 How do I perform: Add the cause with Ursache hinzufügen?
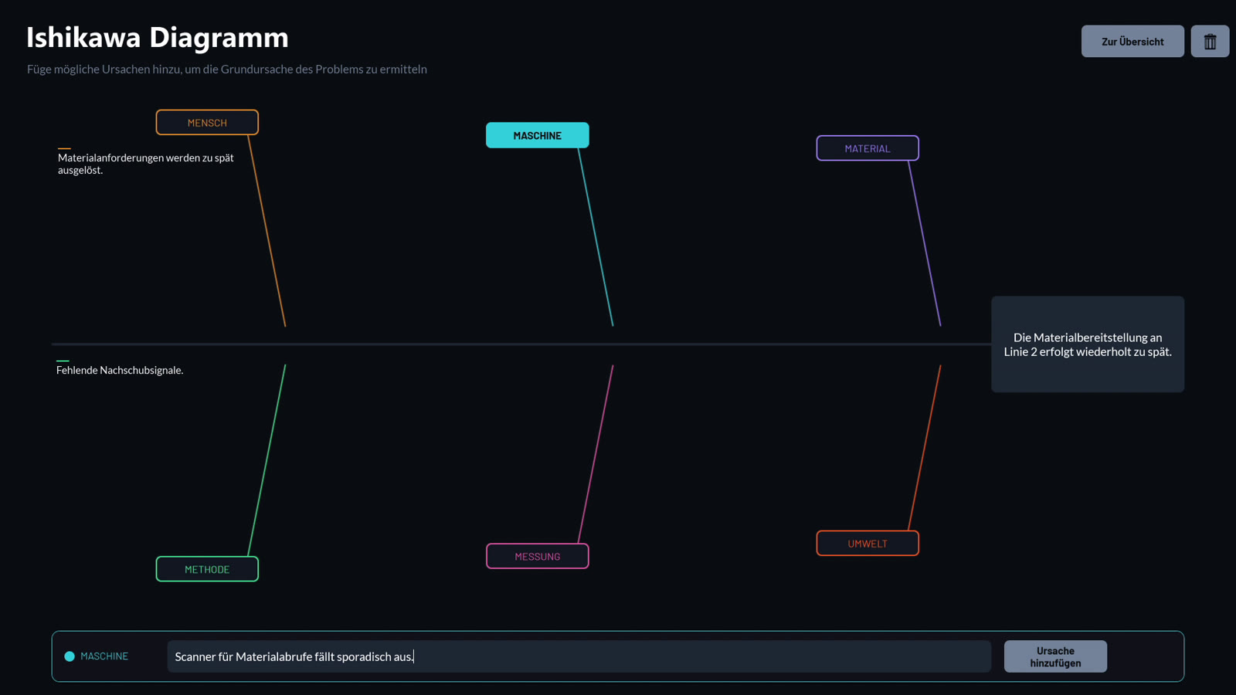tap(1055, 656)
